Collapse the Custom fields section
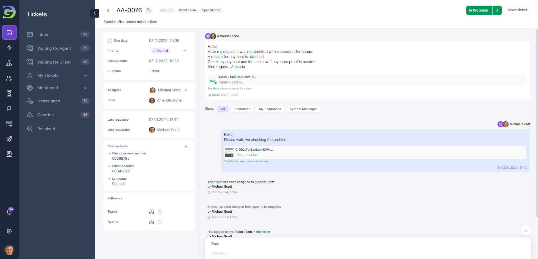 click(186, 147)
